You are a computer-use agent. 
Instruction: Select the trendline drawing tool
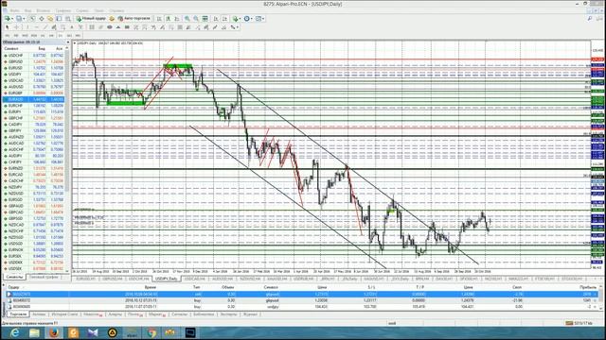(45, 27)
